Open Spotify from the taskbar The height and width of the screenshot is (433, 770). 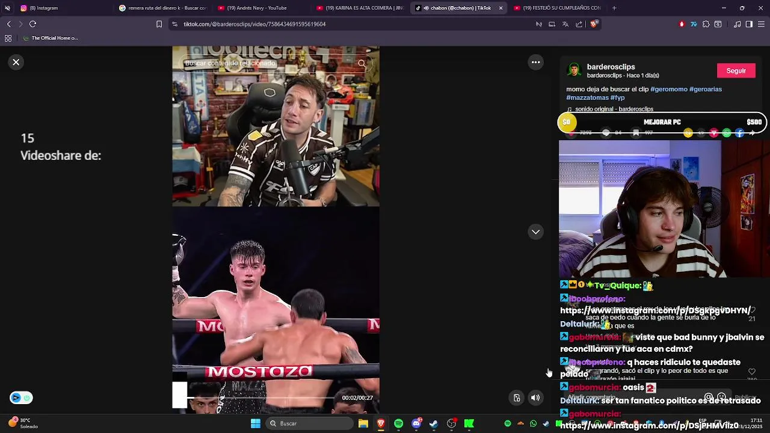398,423
